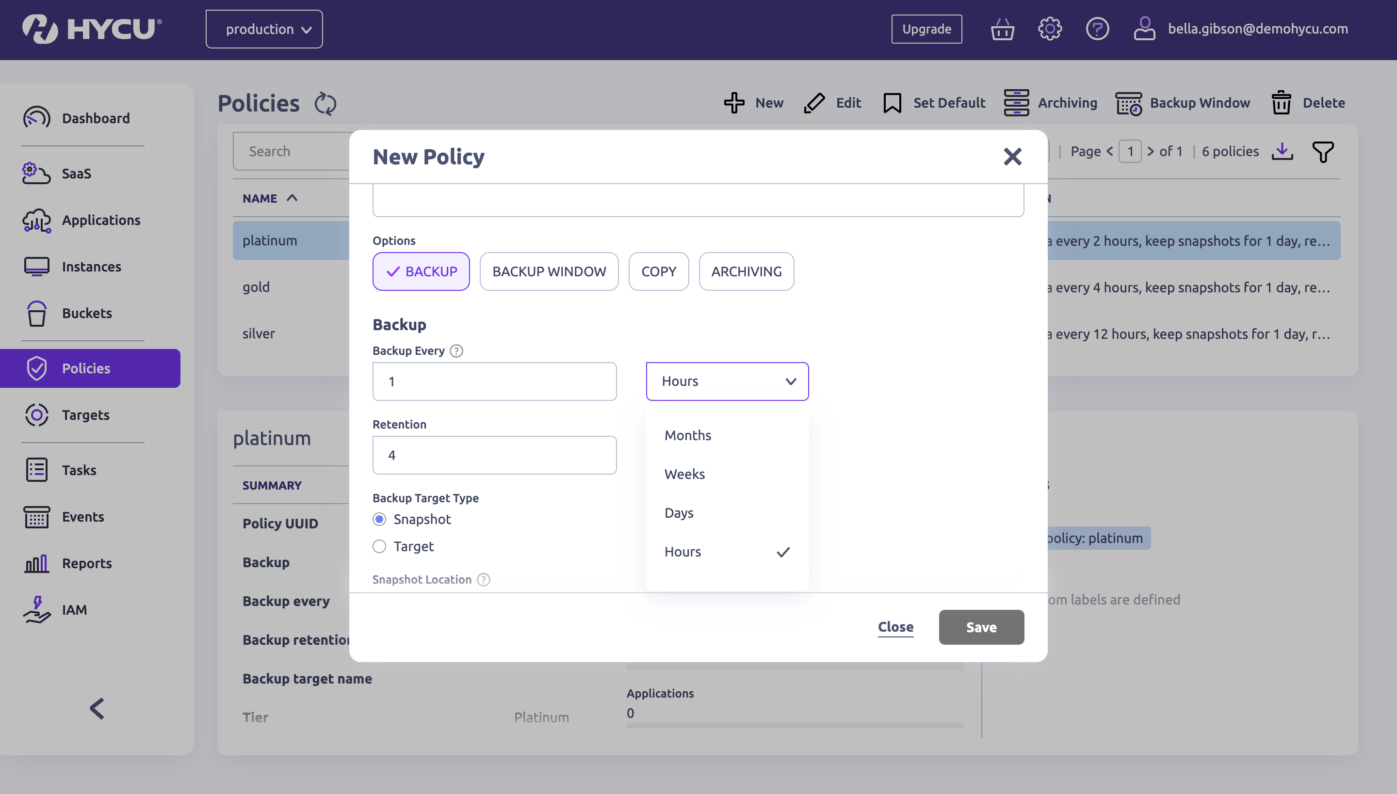Open the Policies menu item

[86, 368]
